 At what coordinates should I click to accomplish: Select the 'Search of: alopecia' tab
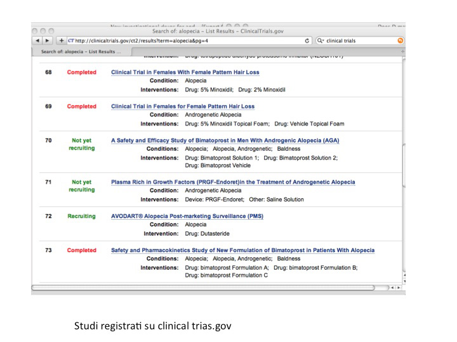(81, 52)
